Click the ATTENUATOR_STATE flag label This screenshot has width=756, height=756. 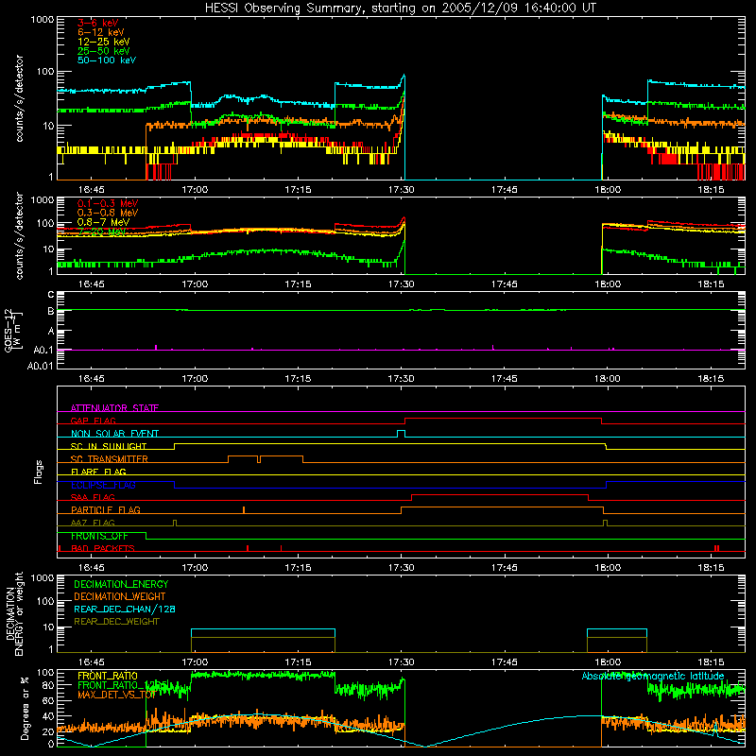114,408
